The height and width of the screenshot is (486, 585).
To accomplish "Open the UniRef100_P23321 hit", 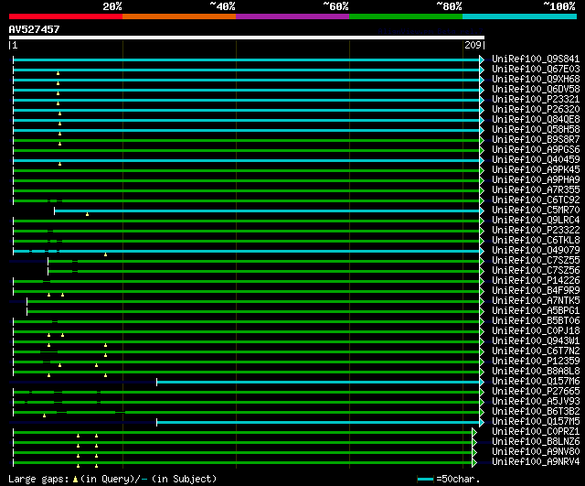I will pyautogui.click(x=536, y=99).
